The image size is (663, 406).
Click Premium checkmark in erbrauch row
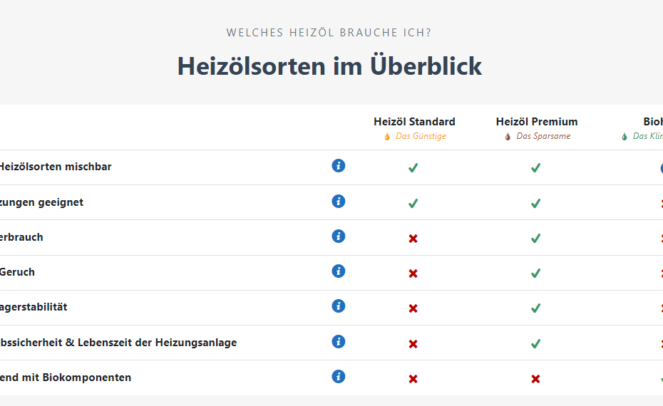[x=535, y=239]
